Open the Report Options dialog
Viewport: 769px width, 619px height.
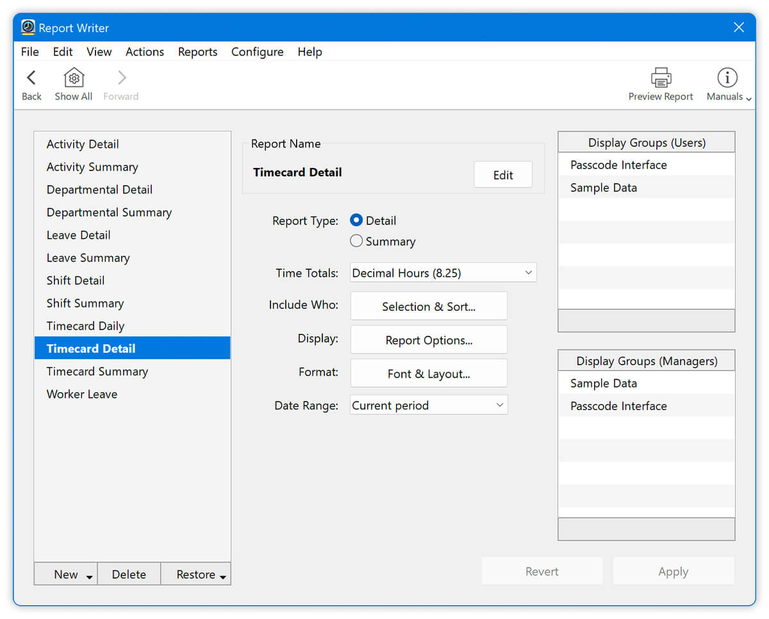pos(428,339)
